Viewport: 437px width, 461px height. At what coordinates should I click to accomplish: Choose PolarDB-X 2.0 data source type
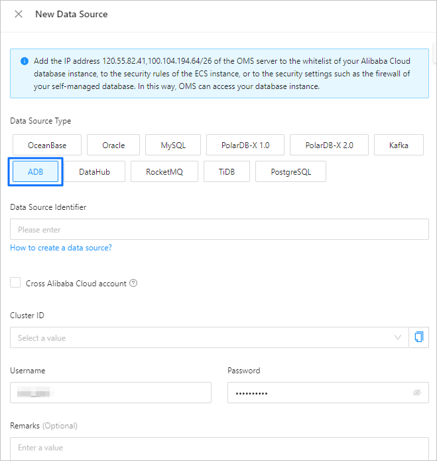329,145
